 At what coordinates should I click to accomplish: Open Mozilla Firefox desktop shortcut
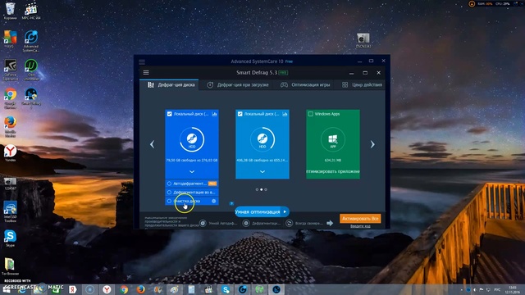click(x=11, y=126)
